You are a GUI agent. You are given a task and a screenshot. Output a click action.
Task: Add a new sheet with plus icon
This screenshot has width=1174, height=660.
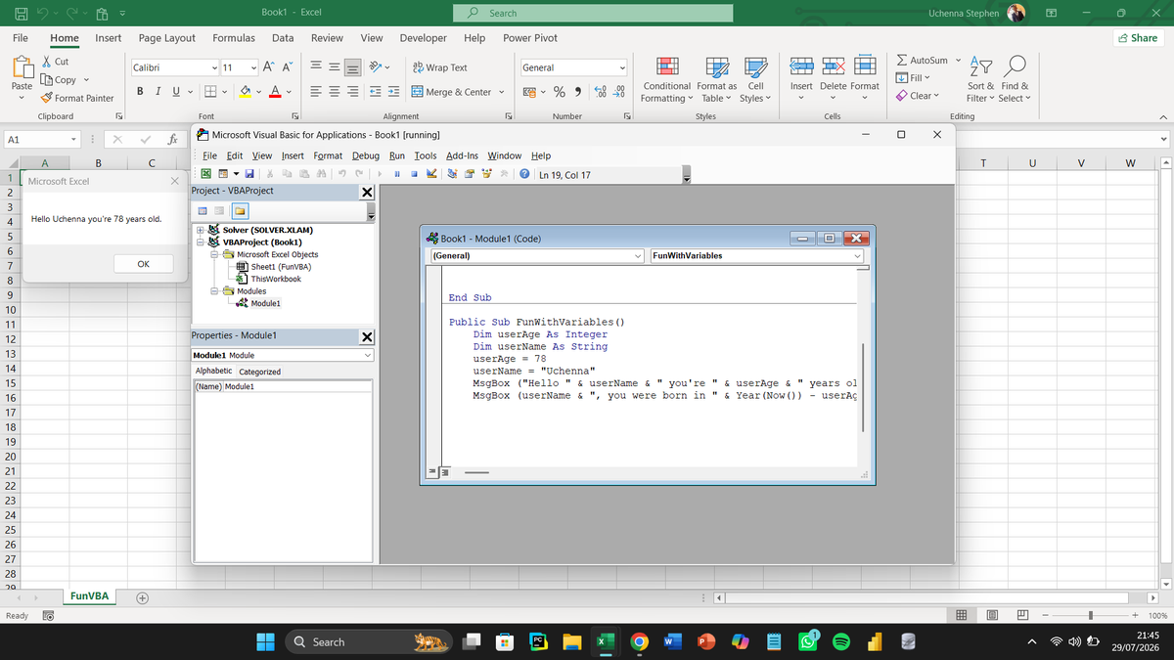[143, 597]
